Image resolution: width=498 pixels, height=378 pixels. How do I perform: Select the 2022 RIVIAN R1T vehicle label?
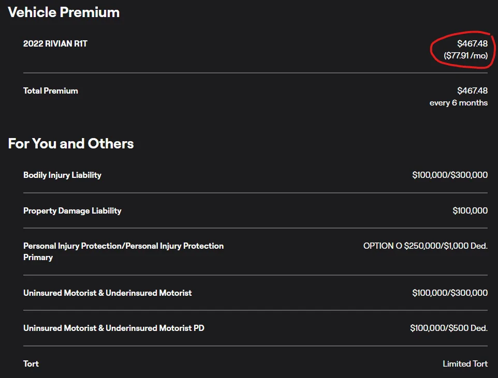55,43
